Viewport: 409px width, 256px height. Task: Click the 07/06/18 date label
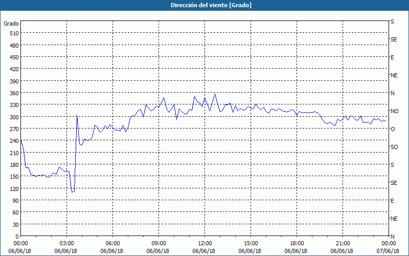[388, 251]
